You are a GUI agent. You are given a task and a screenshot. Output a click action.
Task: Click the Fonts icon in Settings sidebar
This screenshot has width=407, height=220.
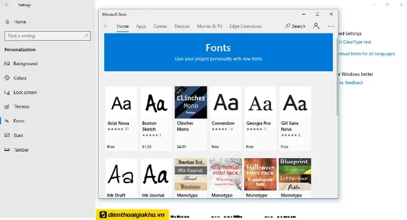tap(7, 121)
